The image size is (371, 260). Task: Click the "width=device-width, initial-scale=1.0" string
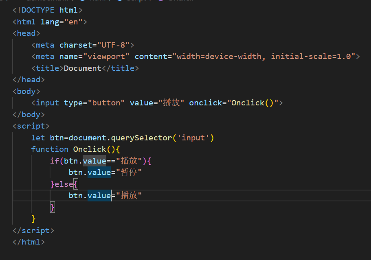coord(264,57)
